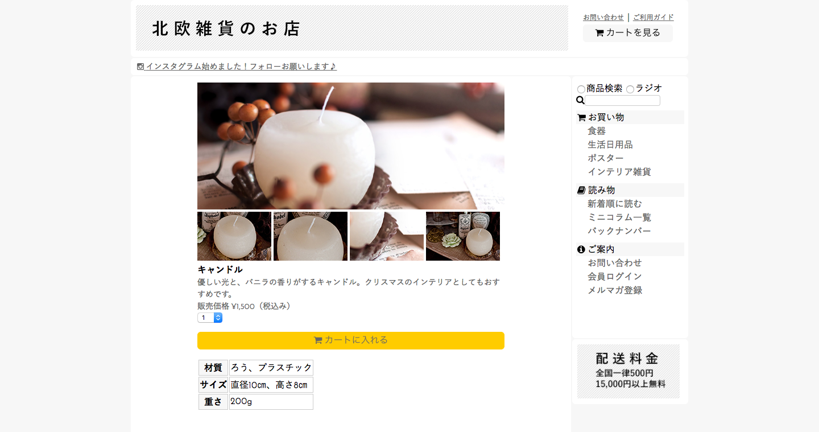Select the 商品検索 radio button

(x=581, y=89)
